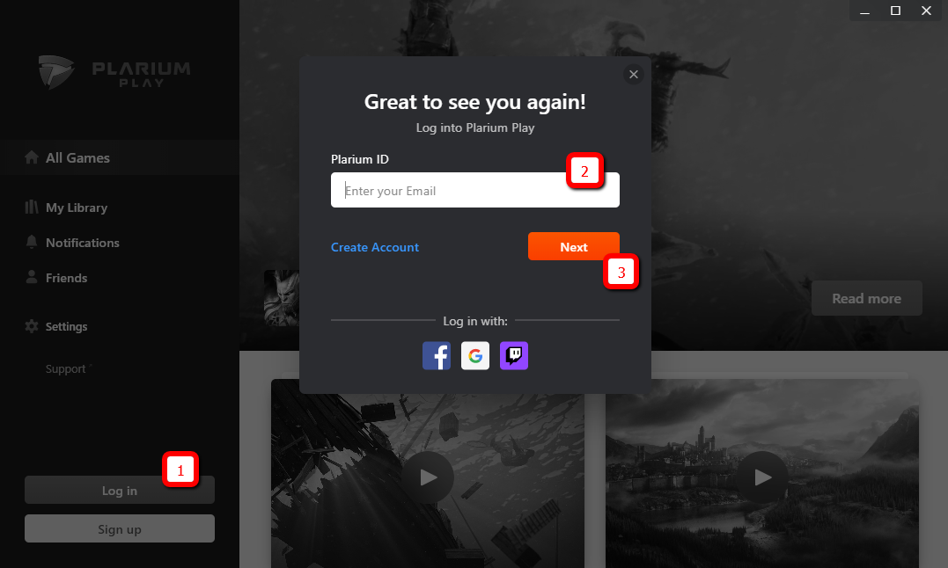Close the login dialog with X
Viewport: 948px width, 568px height.
point(634,75)
